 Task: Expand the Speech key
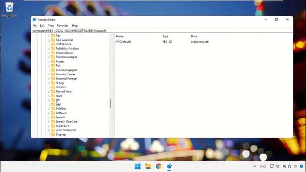click(49, 118)
